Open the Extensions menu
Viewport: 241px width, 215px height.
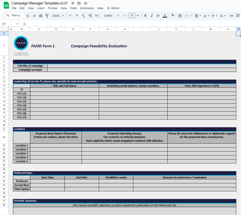[x=87, y=8]
